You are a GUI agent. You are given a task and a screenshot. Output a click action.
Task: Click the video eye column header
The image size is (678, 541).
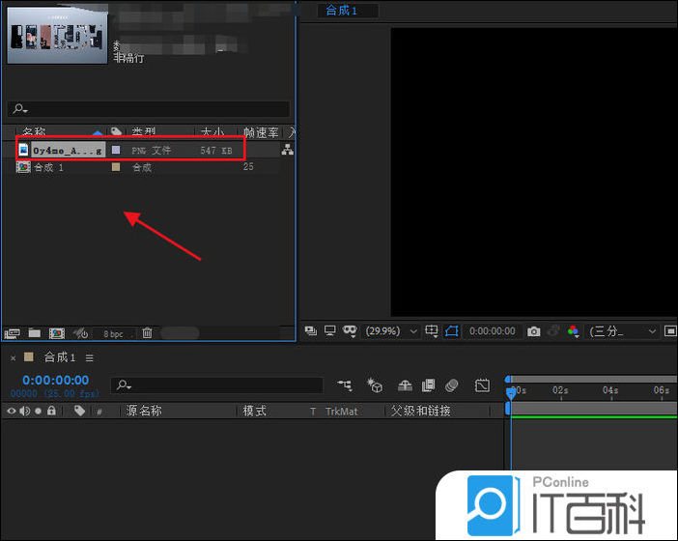coord(12,411)
